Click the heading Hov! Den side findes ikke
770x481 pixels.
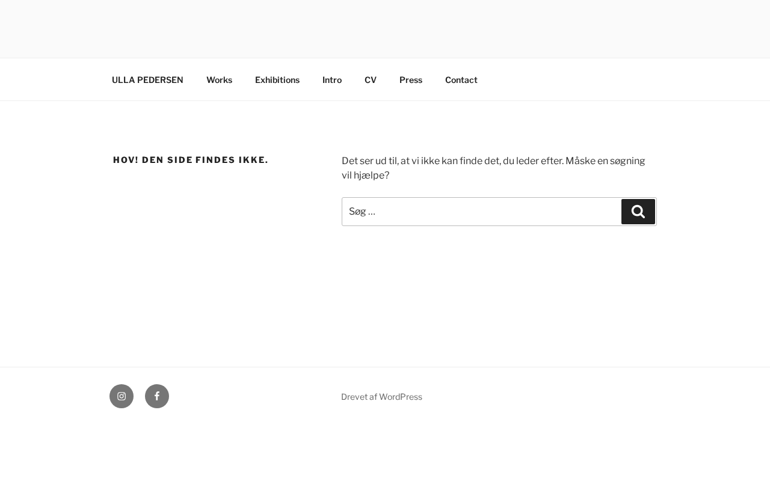[191, 160]
